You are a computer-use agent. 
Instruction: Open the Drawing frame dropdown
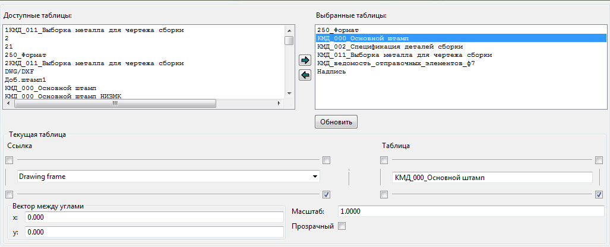click(x=314, y=177)
